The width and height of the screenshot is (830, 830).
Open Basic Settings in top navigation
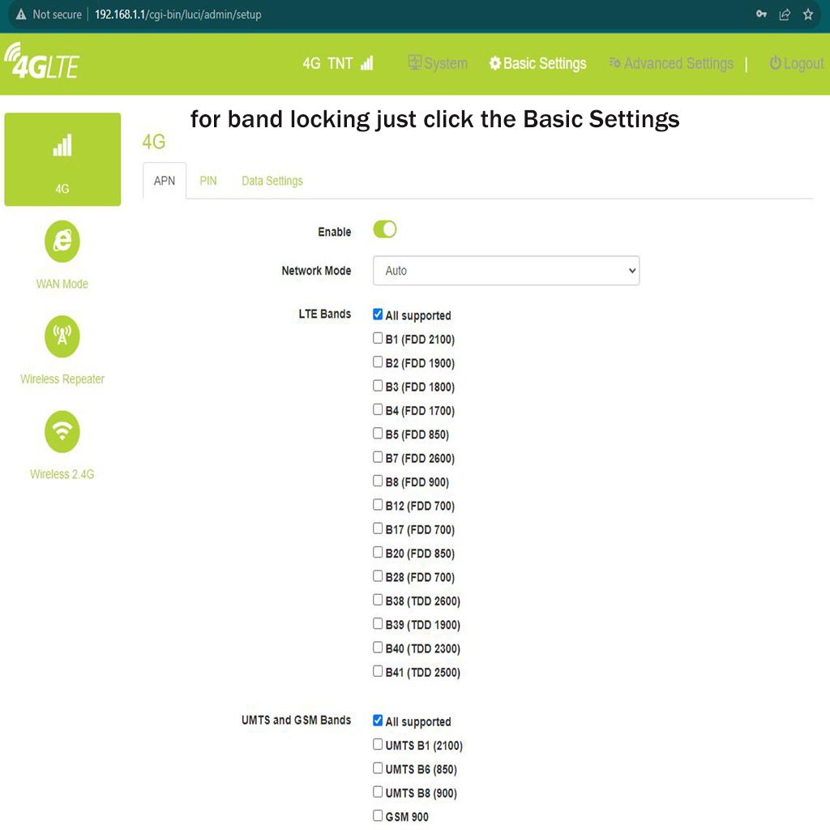pyautogui.click(x=537, y=63)
